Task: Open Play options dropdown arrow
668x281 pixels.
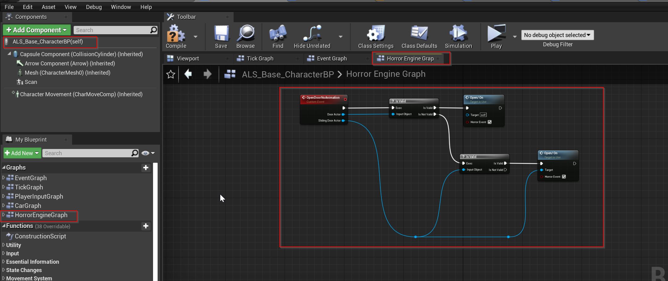Action: tap(515, 37)
